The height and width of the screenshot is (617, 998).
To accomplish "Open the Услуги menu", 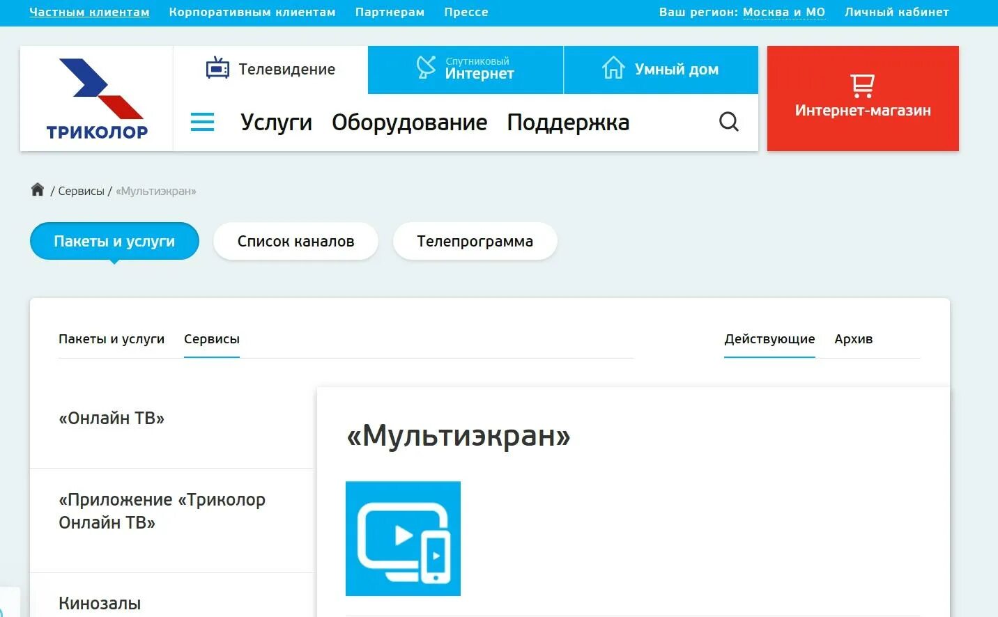I will point(277,123).
